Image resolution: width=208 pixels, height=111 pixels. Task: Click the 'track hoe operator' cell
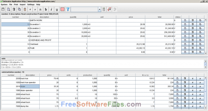pos(30,82)
